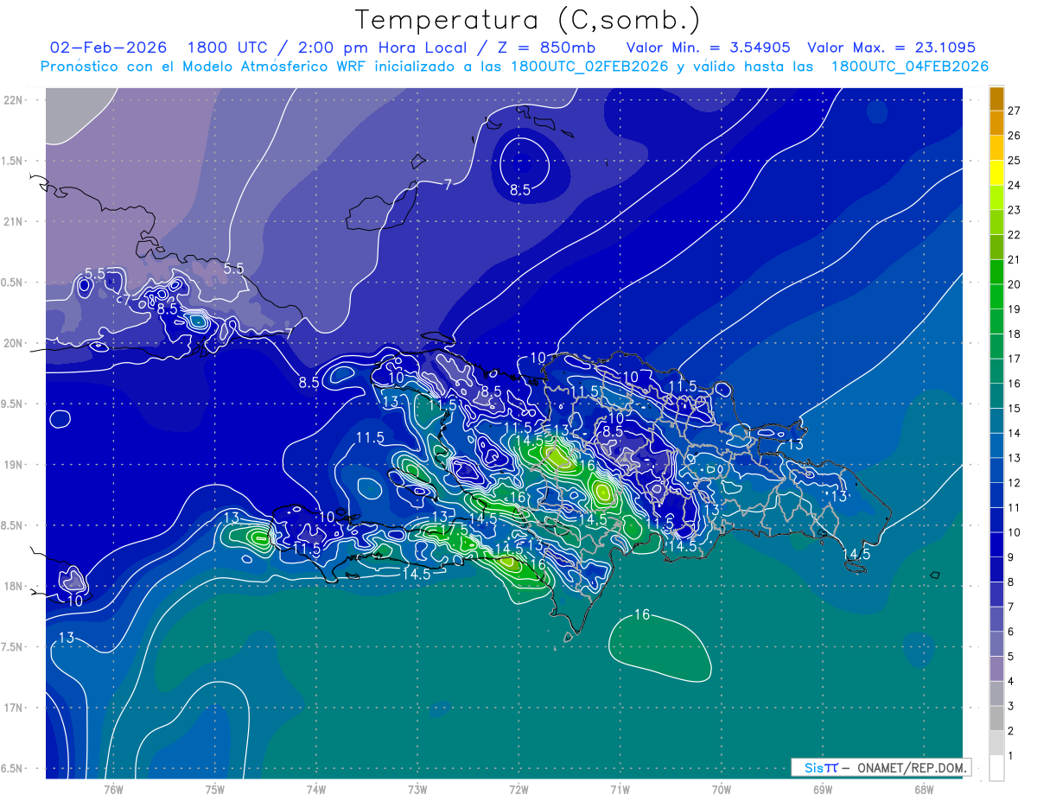Viewport: 1037px width, 801px height.
Task: Pick the bright green legend swatch between 19 and 20
Action: [996, 296]
